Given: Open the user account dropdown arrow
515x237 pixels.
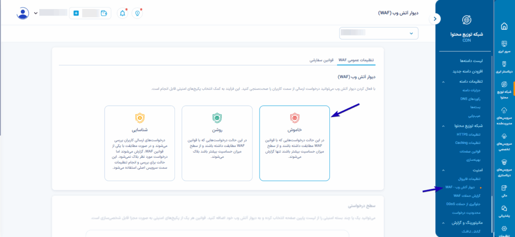Looking at the screenshot, I should click(36, 14).
